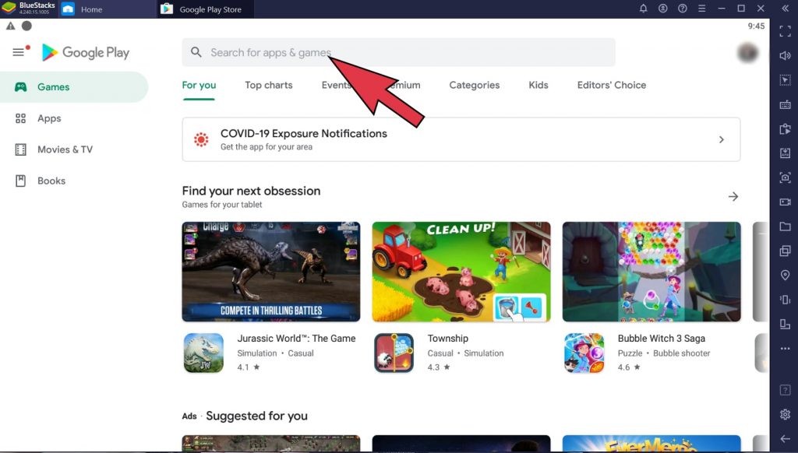Open BlueStacks settings gear
Screen dimensions: 798x453
pos(786,414)
